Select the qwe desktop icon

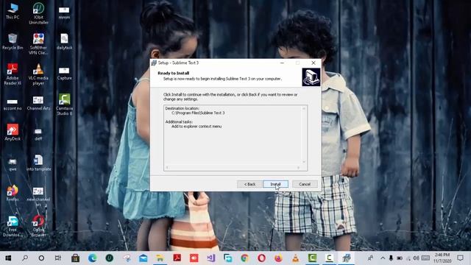[13, 165]
